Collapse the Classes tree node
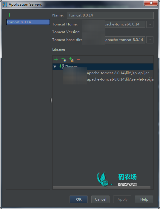The image size is (160, 209). coord(55,67)
